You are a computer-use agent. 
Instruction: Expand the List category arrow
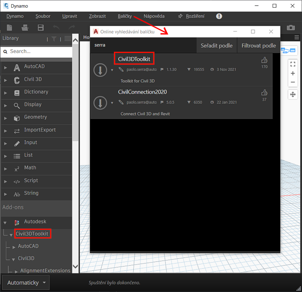tap(5, 156)
